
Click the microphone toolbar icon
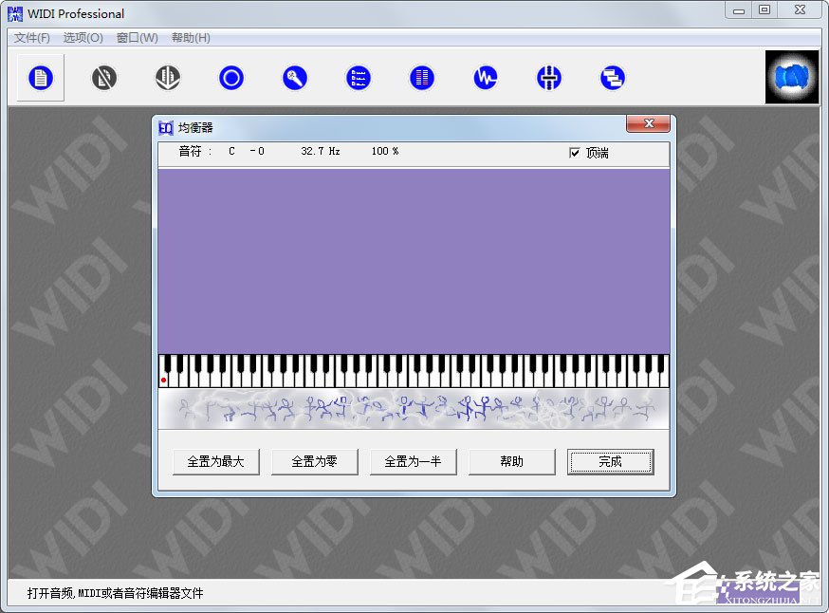(x=295, y=78)
